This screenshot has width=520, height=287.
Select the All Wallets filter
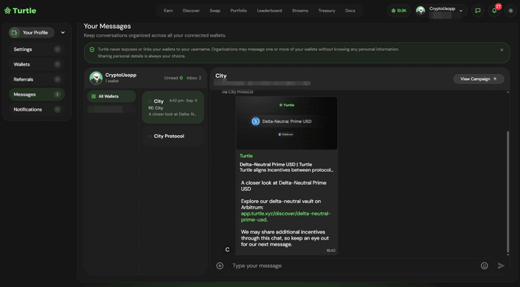point(112,96)
